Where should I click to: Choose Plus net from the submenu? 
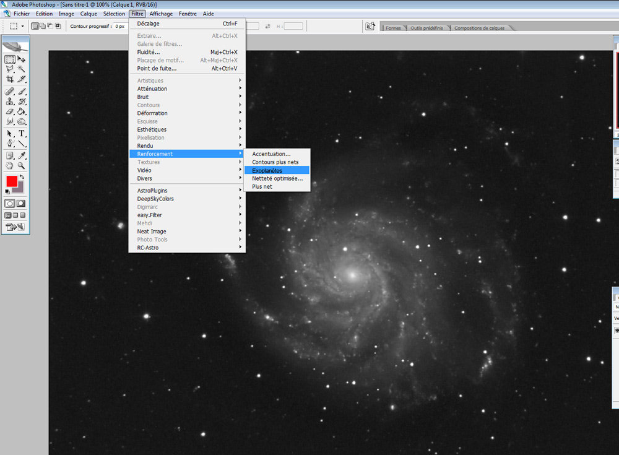pos(277,187)
